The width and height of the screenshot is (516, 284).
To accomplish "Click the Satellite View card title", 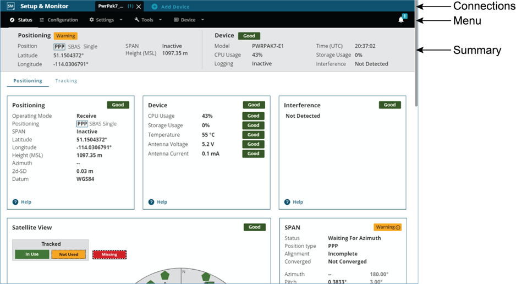I will point(32,227).
